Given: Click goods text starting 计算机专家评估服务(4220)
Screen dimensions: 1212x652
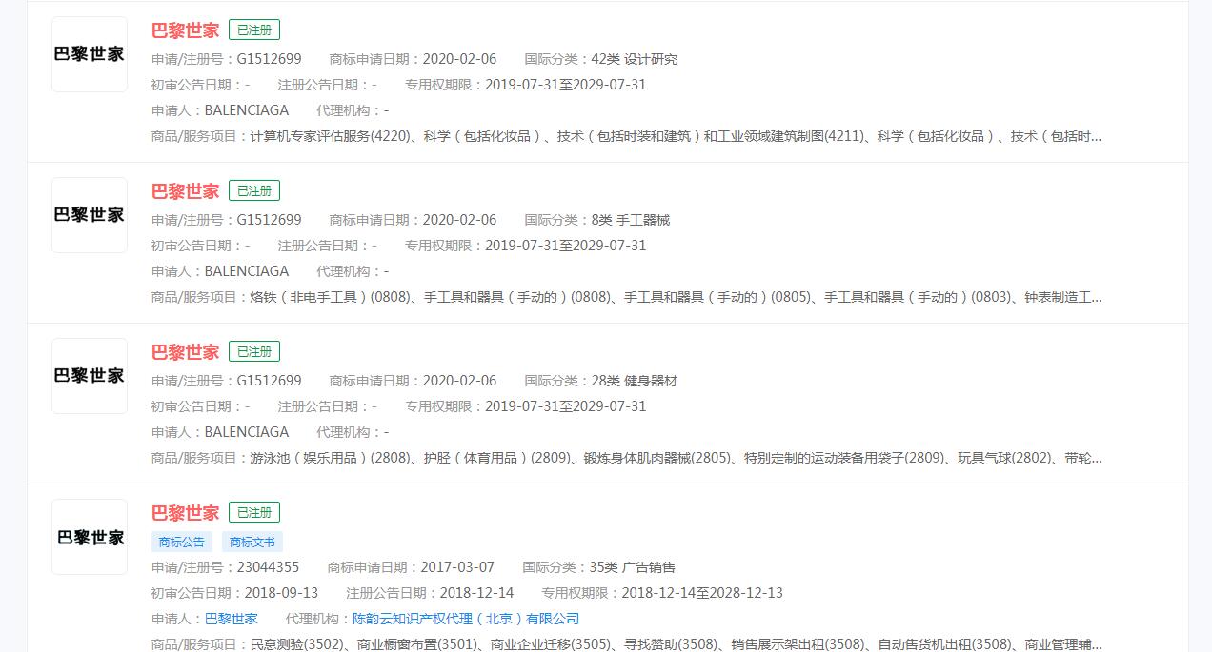Looking at the screenshot, I should [x=676, y=136].
